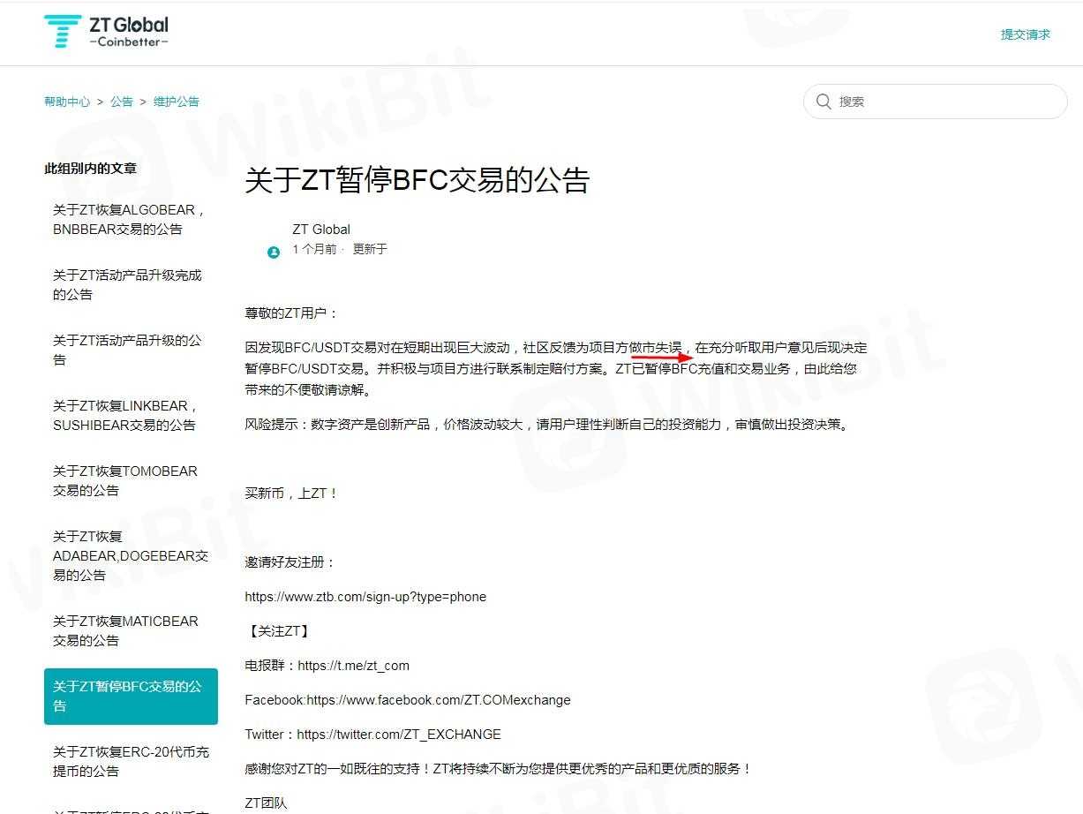
Task: Open article 关于ZT活动产品升级完成的公告
Action: [x=127, y=284]
